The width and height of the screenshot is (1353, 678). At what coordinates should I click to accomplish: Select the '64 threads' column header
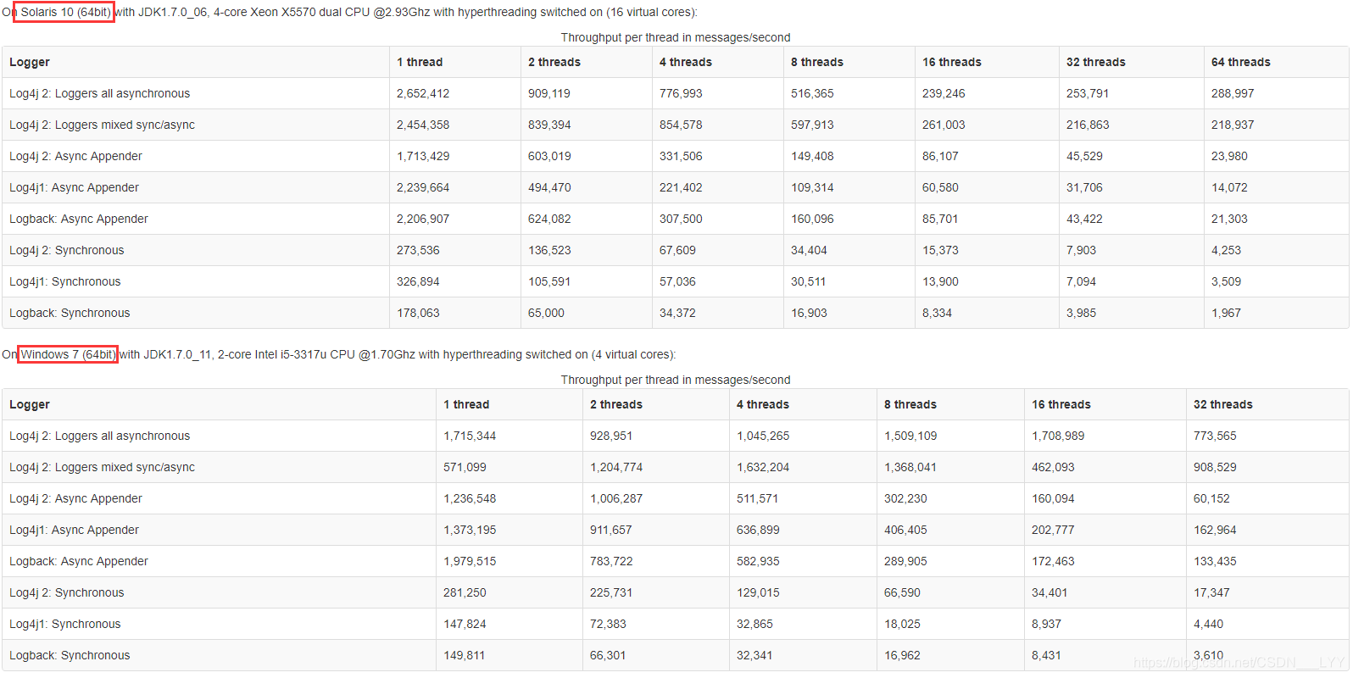coord(1240,62)
